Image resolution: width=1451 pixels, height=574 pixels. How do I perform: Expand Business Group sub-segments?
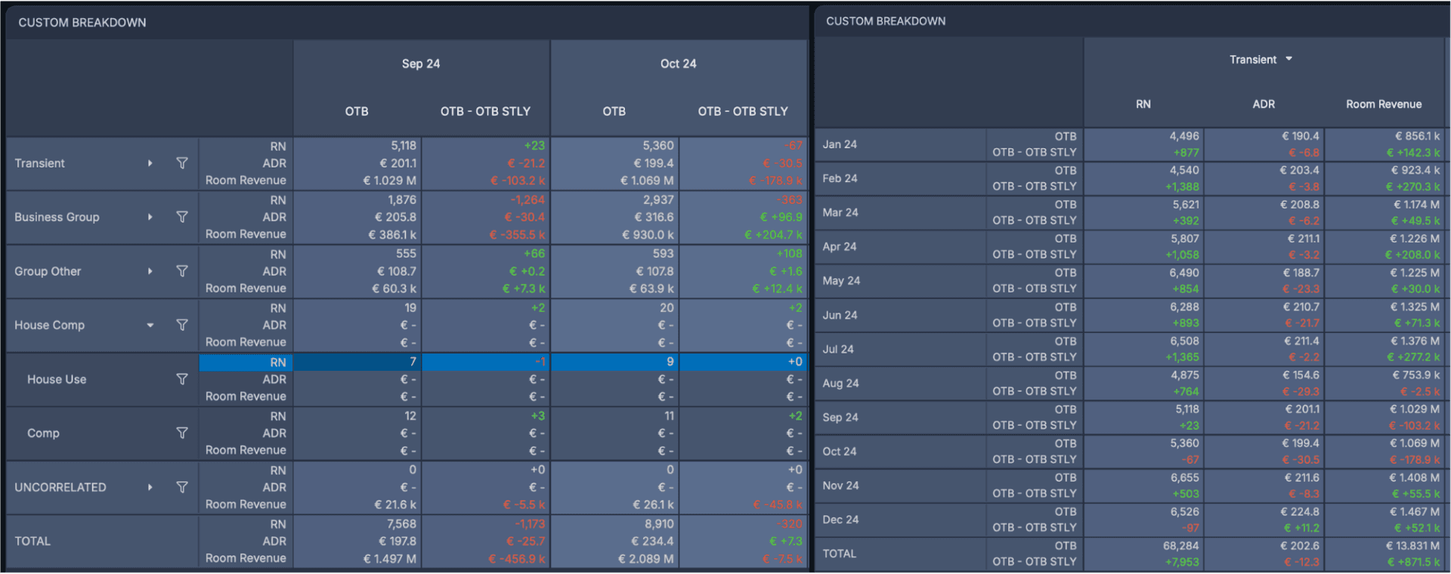(x=150, y=217)
